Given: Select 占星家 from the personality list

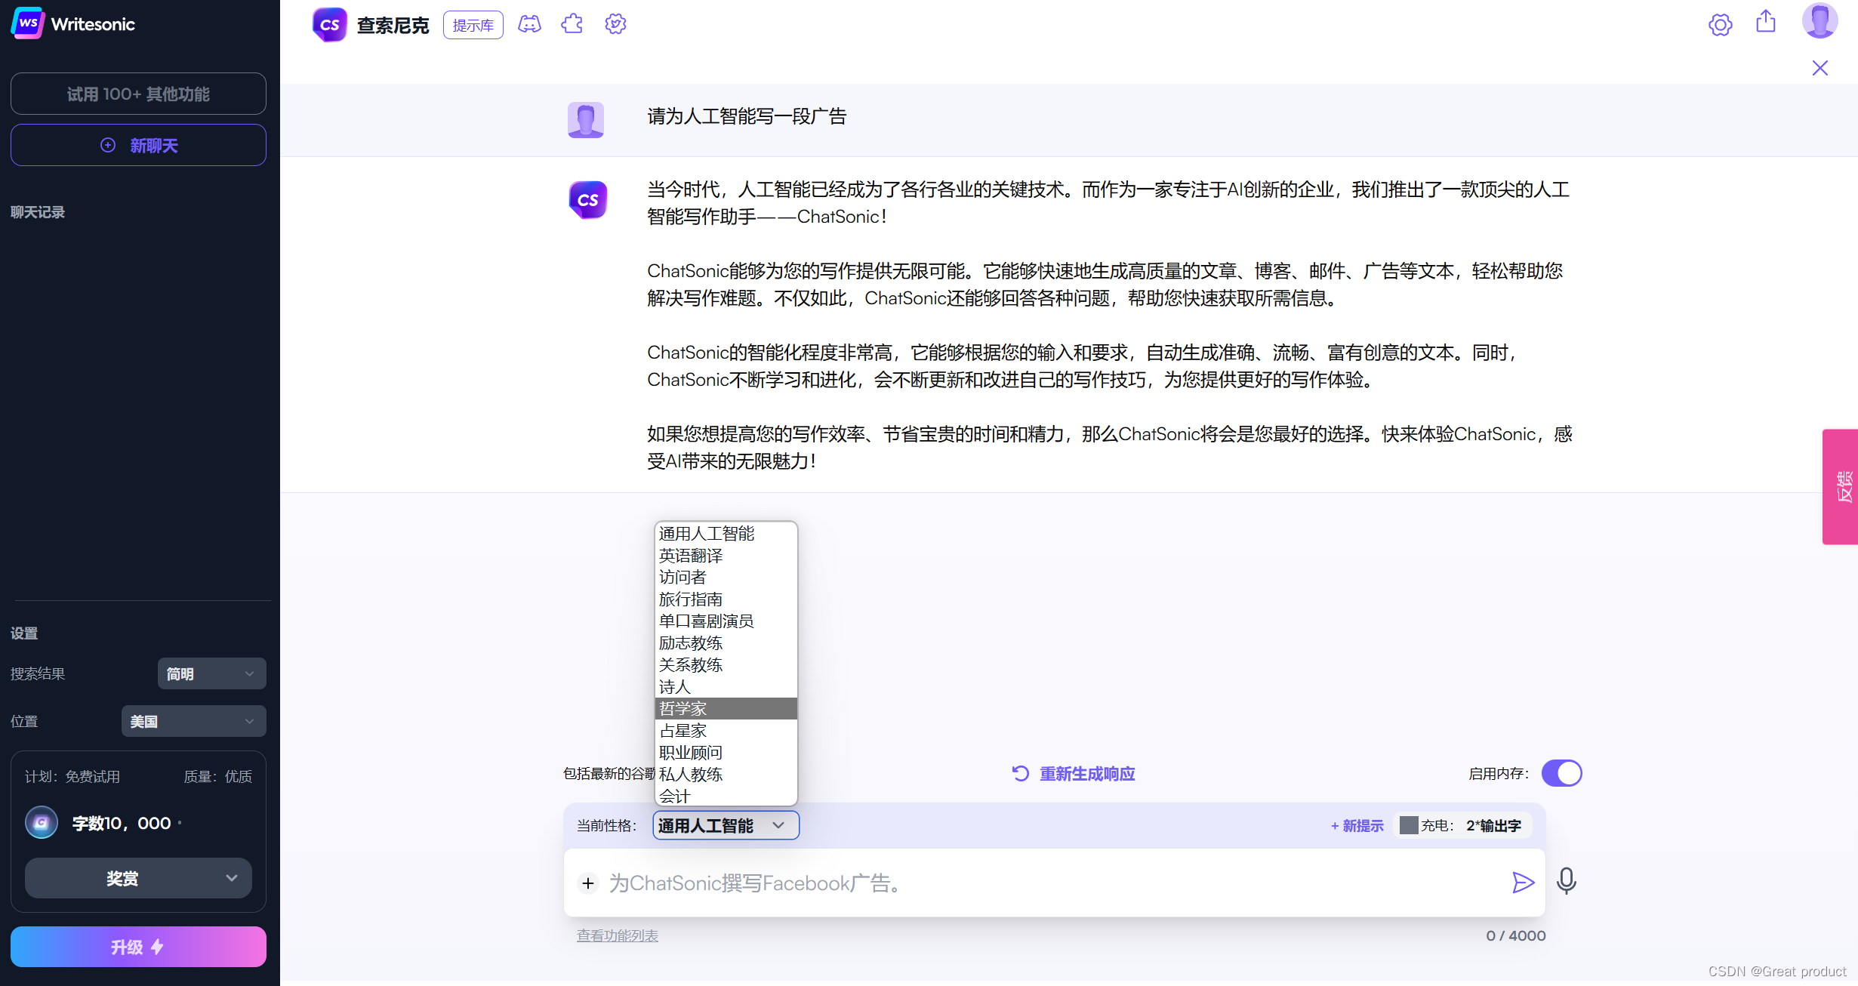Looking at the screenshot, I should [x=726, y=731].
